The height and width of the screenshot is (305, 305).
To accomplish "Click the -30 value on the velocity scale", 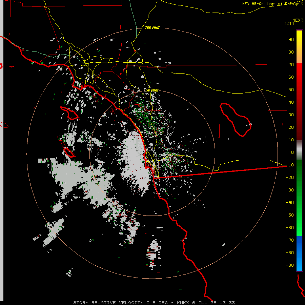I will (290, 190).
